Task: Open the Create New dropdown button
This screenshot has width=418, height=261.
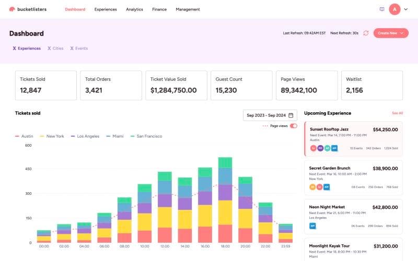Action: [391, 33]
